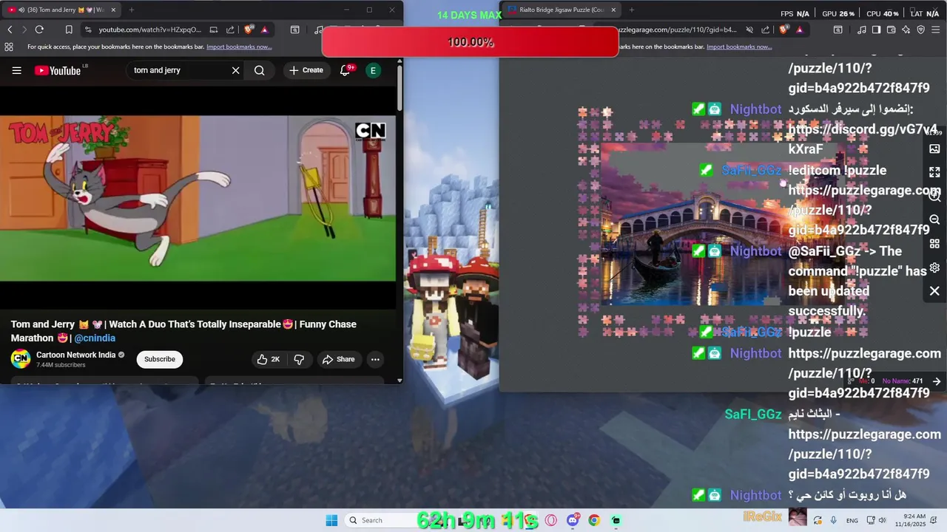Open Brave VPN shield icon
This screenshot has height=532, width=947.
tap(921, 30)
